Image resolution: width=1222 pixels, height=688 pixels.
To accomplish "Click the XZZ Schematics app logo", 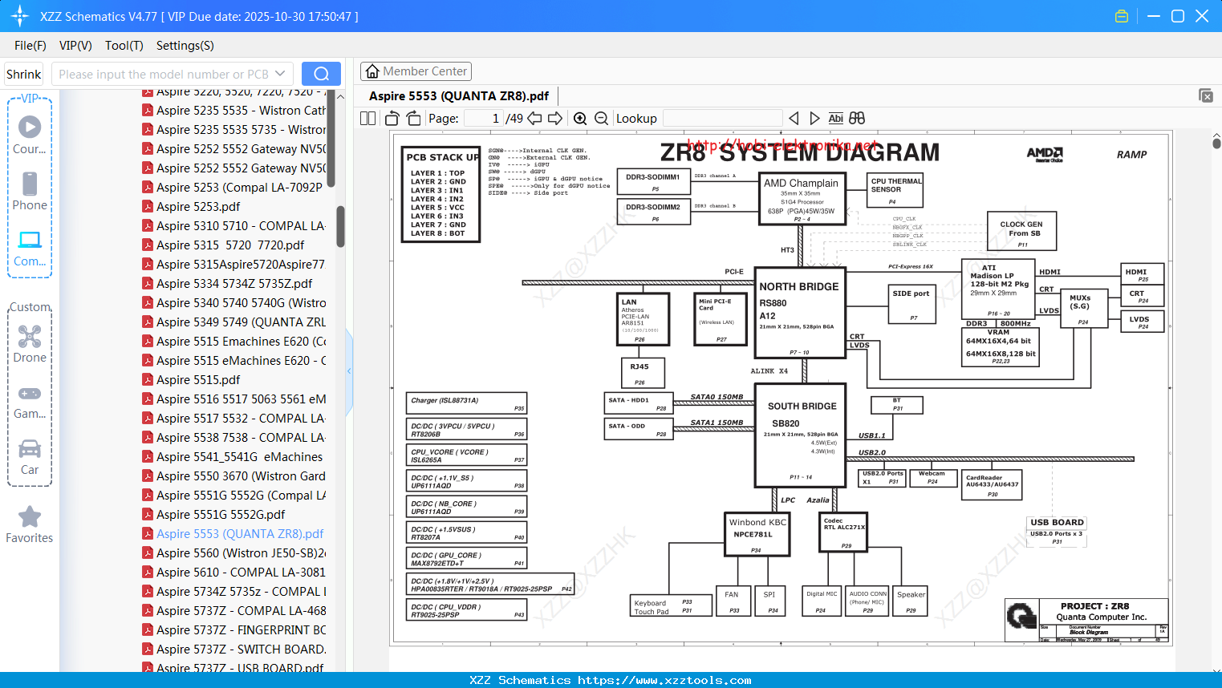I will point(20,16).
